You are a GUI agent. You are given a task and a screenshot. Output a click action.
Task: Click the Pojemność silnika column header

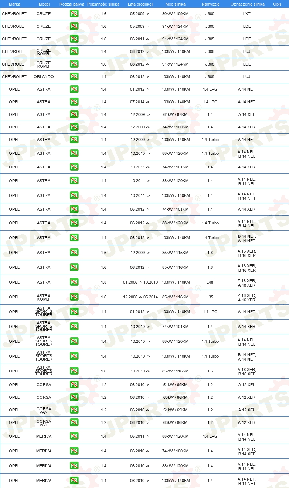coord(103,4)
